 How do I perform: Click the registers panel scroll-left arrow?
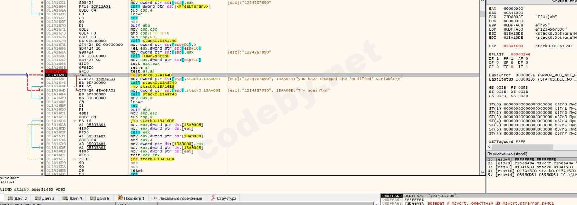[x=489, y=147]
